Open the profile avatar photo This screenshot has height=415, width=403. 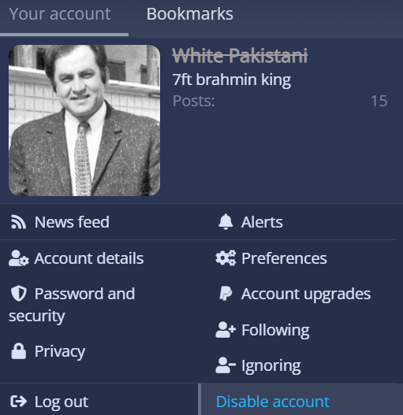(x=84, y=120)
